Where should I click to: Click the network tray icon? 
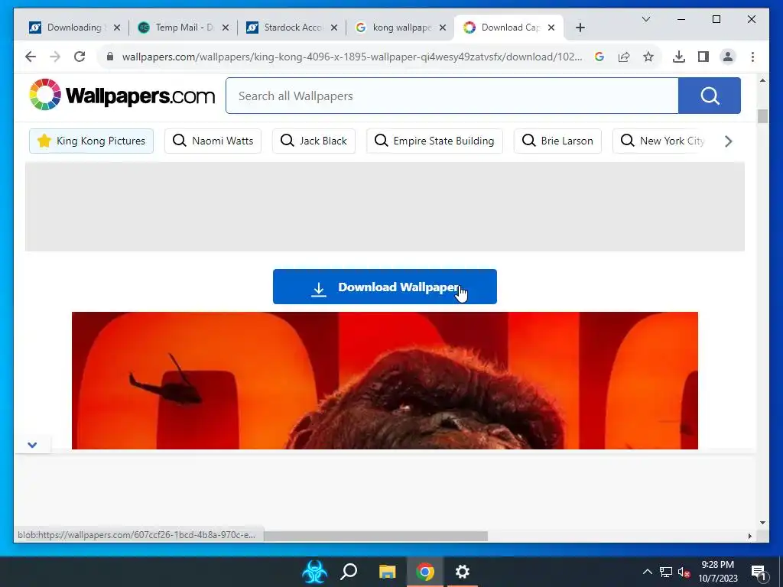(x=666, y=572)
